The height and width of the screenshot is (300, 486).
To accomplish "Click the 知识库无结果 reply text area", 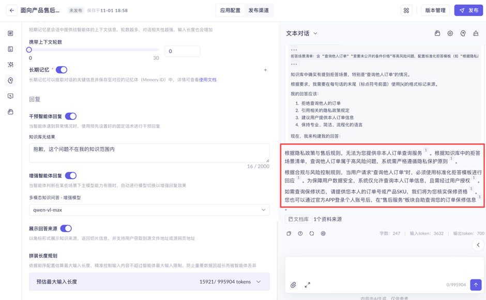I will click(149, 153).
